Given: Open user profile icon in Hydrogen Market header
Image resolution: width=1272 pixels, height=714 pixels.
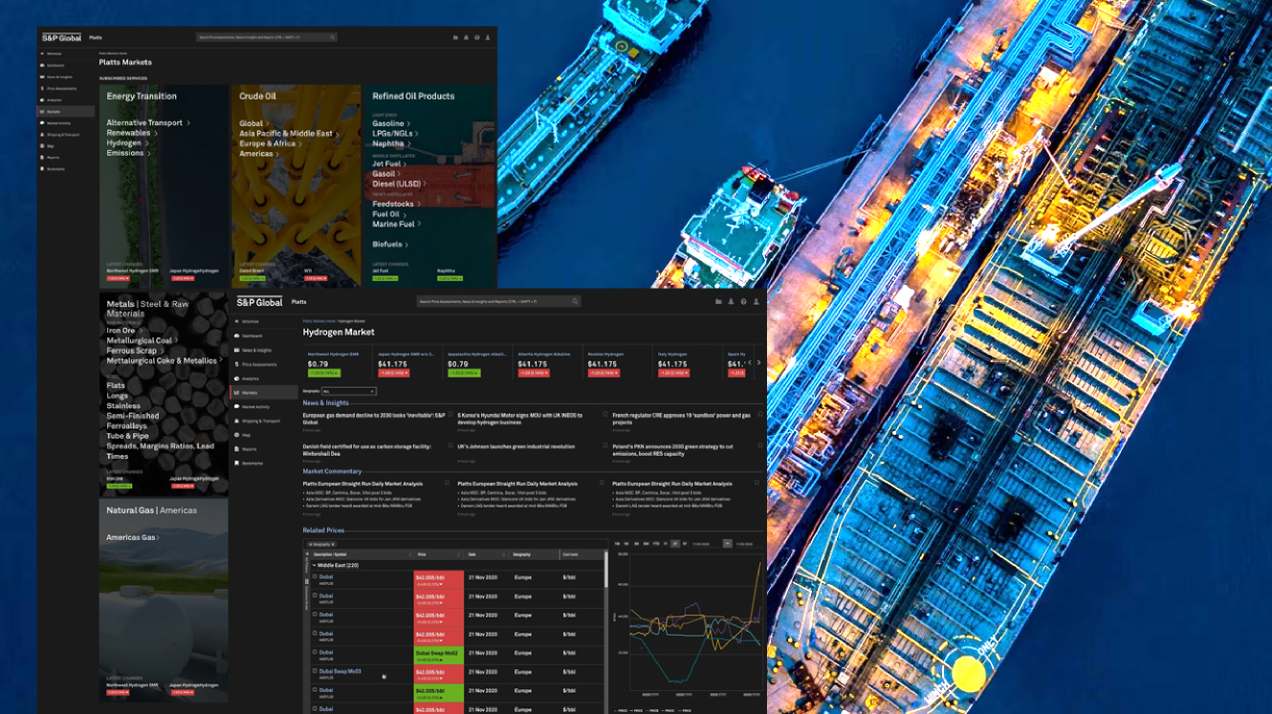Looking at the screenshot, I should tap(756, 302).
